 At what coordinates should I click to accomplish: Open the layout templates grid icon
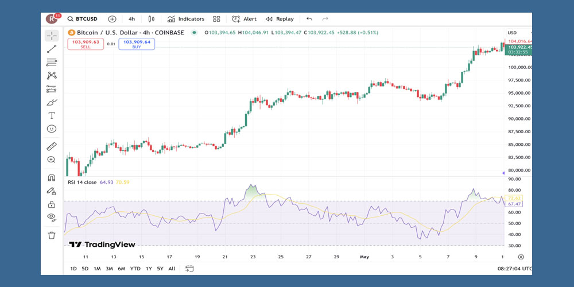tap(216, 19)
